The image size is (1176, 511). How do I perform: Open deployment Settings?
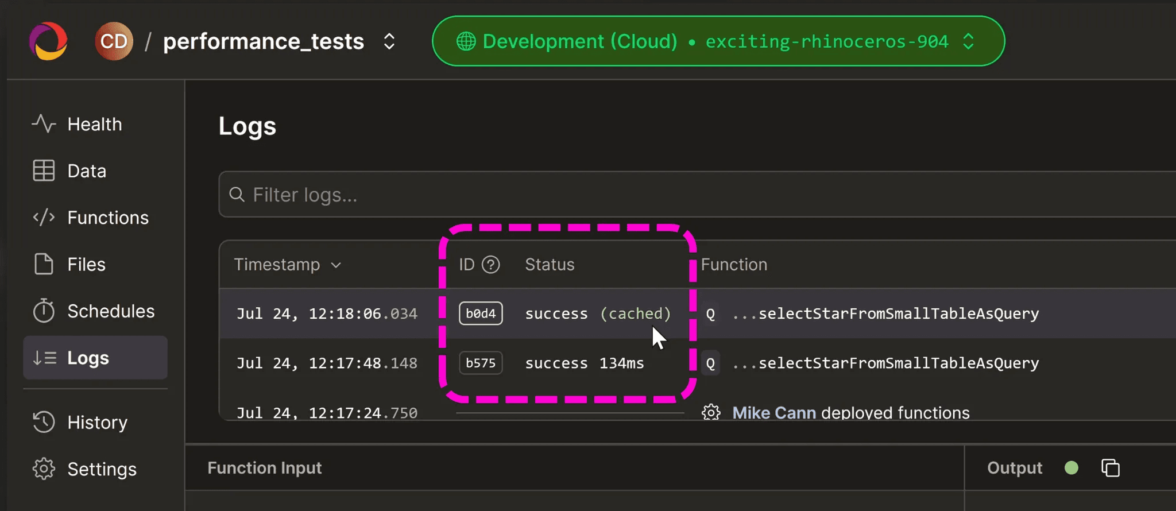102,469
